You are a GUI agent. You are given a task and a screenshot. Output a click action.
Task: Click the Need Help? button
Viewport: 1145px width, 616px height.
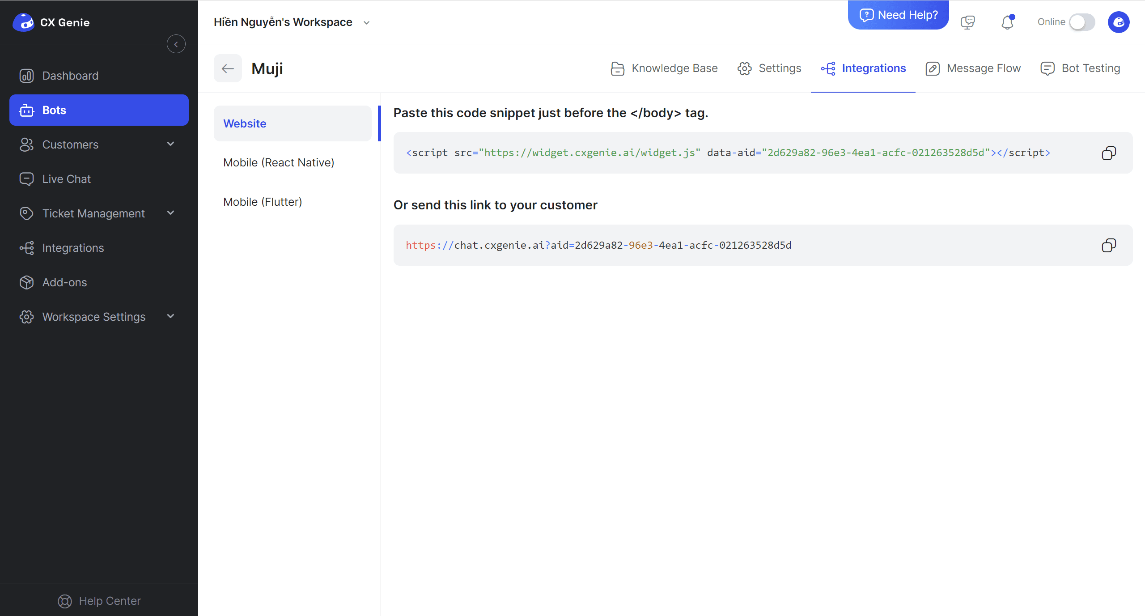coord(898,15)
